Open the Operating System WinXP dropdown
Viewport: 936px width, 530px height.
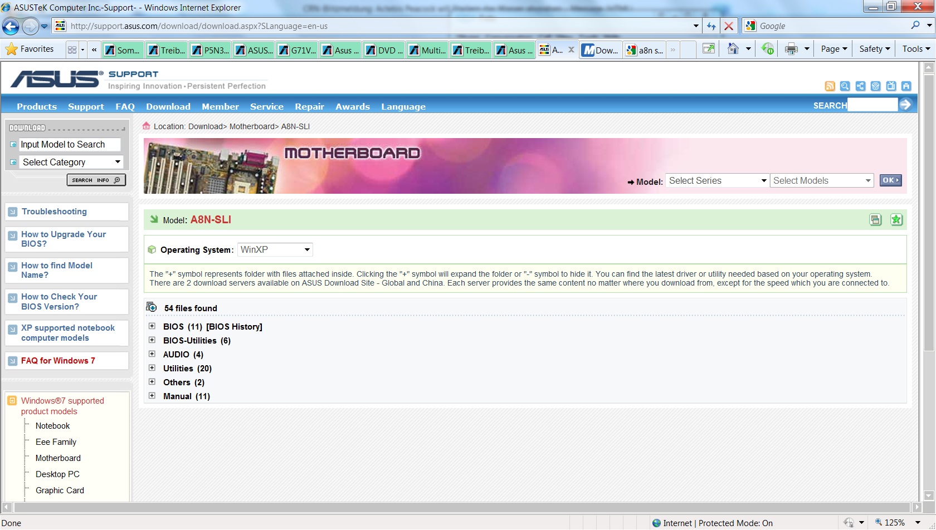[275, 249]
